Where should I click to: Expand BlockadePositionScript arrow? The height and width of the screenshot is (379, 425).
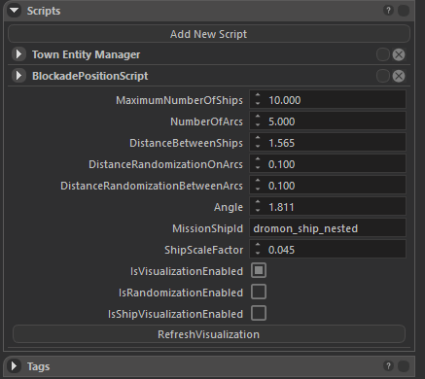[x=18, y=76]
